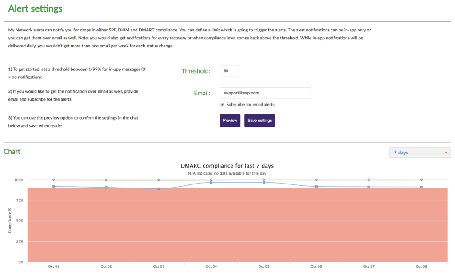Select the blue data point for Oct 07
455x274 pixels.
(x=369, y=187)
